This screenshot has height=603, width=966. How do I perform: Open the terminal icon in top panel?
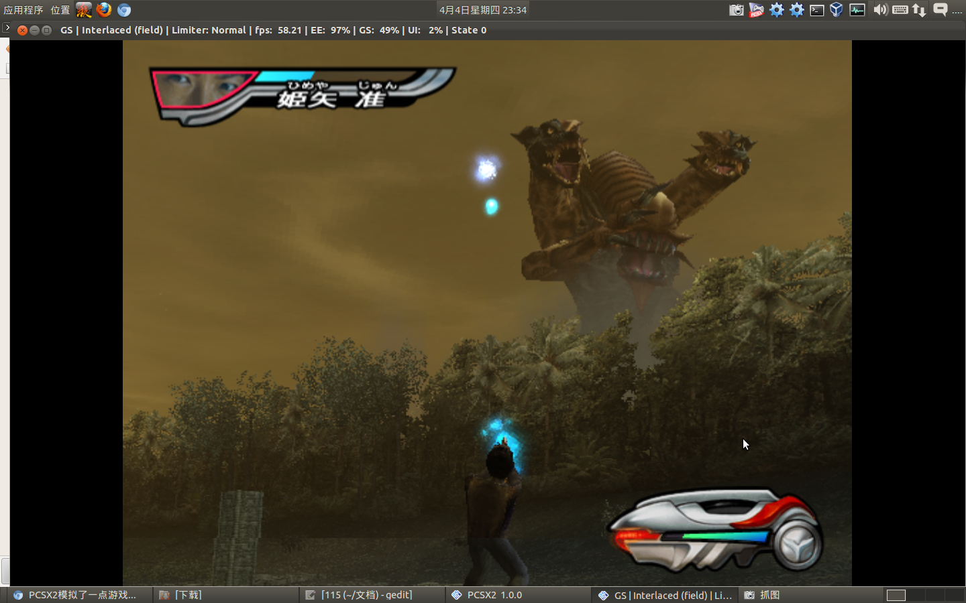[816, 10]
